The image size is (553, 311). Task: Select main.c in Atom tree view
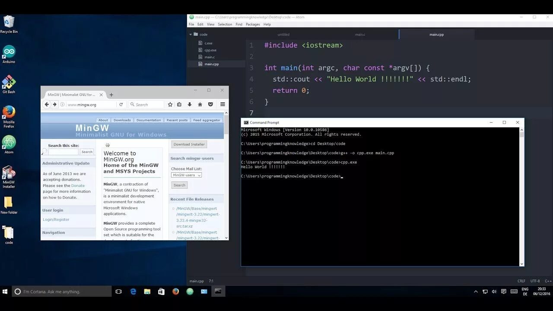pyautogui.click(x=210, y=57)
